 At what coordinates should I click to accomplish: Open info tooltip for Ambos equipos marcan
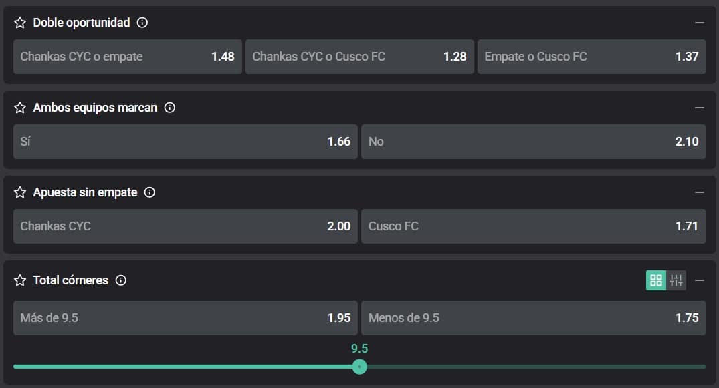tap(170, 108)
